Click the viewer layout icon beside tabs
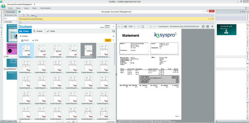The height and width of the screenshot is (123, 249). (113, 31)
